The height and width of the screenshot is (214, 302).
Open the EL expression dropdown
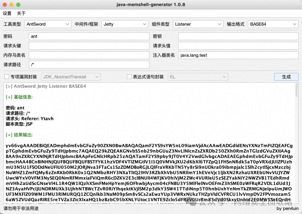coord(198,77)
